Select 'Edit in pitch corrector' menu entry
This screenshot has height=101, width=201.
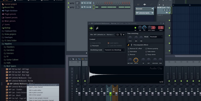pos(36,93)
